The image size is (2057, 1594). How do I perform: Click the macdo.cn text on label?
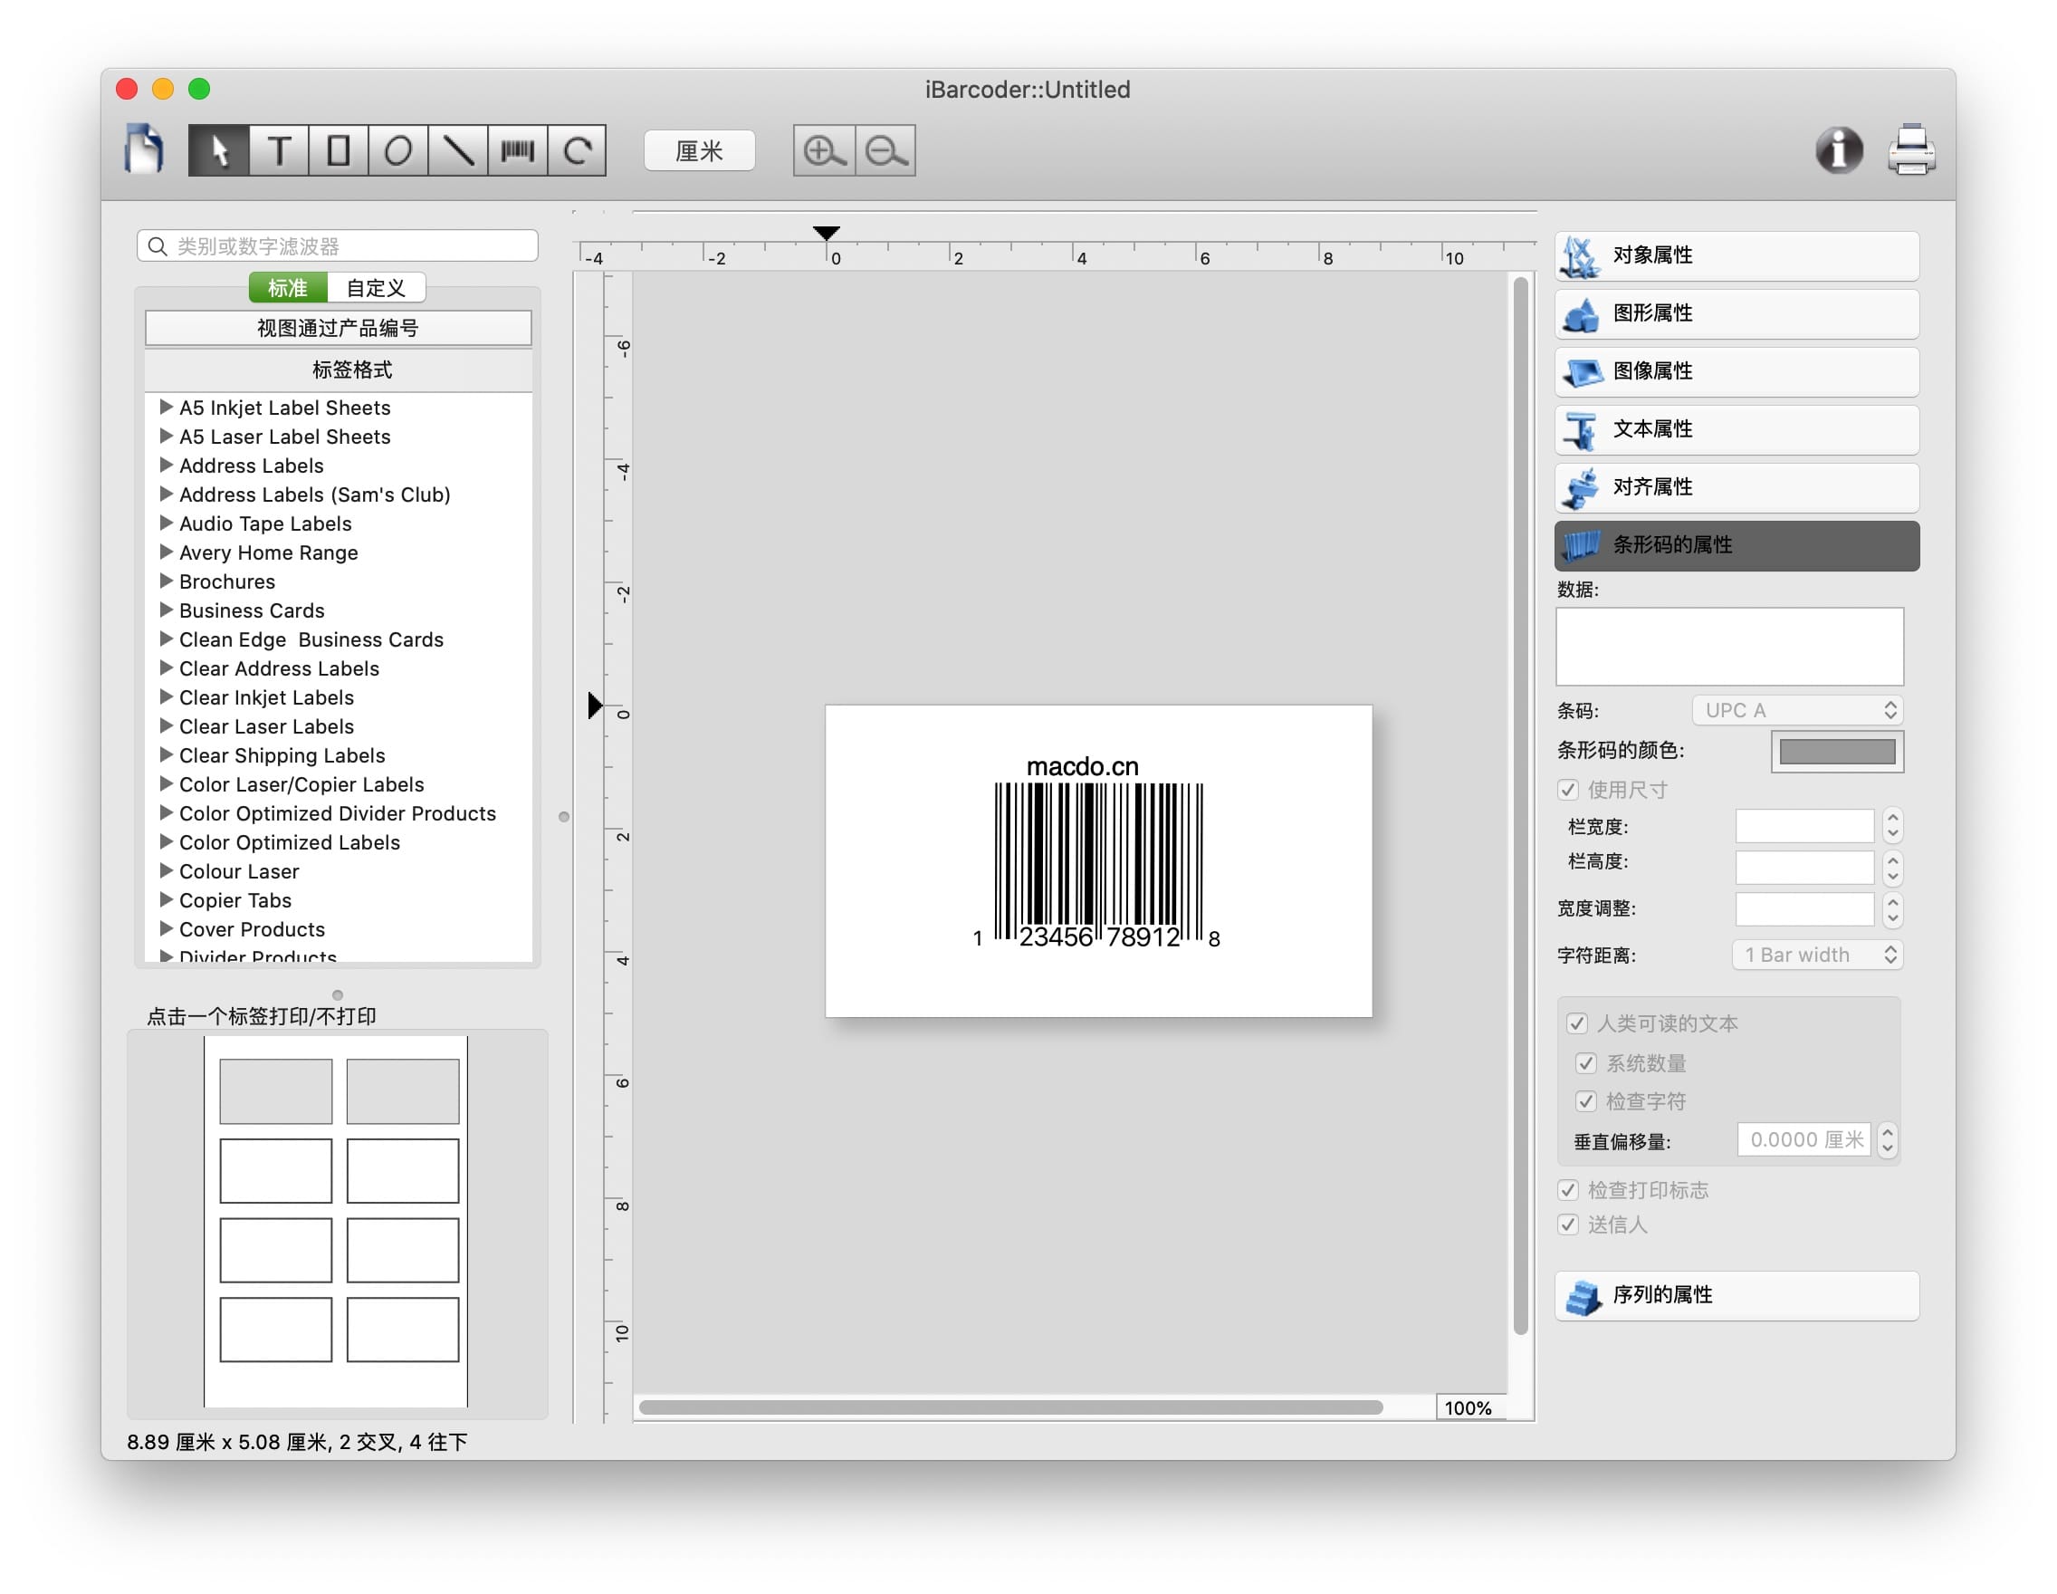pyautogui.click(x=1082, y=766)
